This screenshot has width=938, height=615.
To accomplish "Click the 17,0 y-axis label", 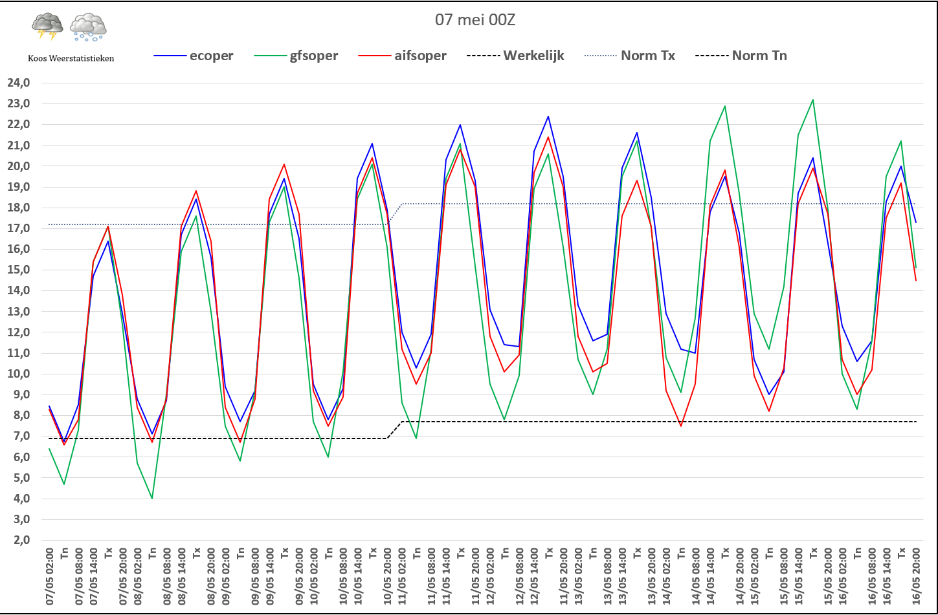I will pos(18,228).
